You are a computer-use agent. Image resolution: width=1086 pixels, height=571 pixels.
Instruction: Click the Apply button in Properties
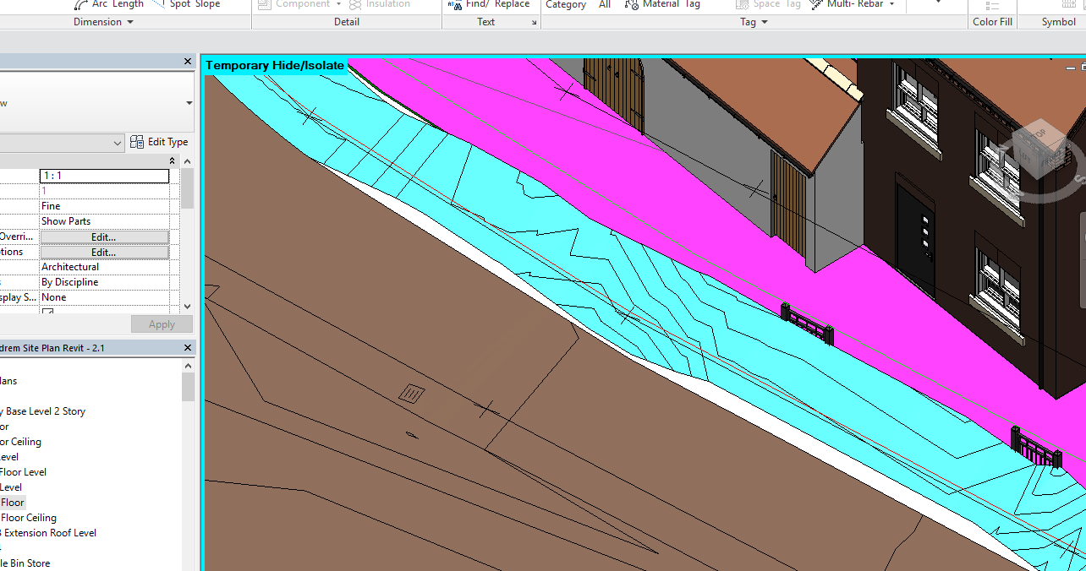(162, 324)
